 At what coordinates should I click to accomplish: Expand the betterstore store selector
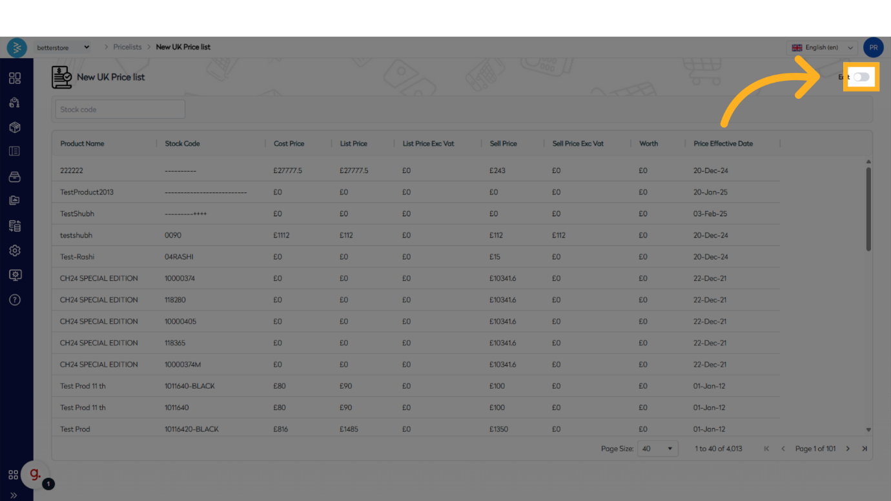tap(63, 48)
